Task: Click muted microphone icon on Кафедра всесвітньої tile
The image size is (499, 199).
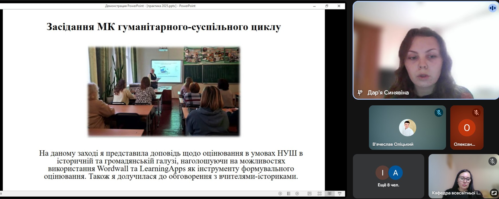Action: 492,161
